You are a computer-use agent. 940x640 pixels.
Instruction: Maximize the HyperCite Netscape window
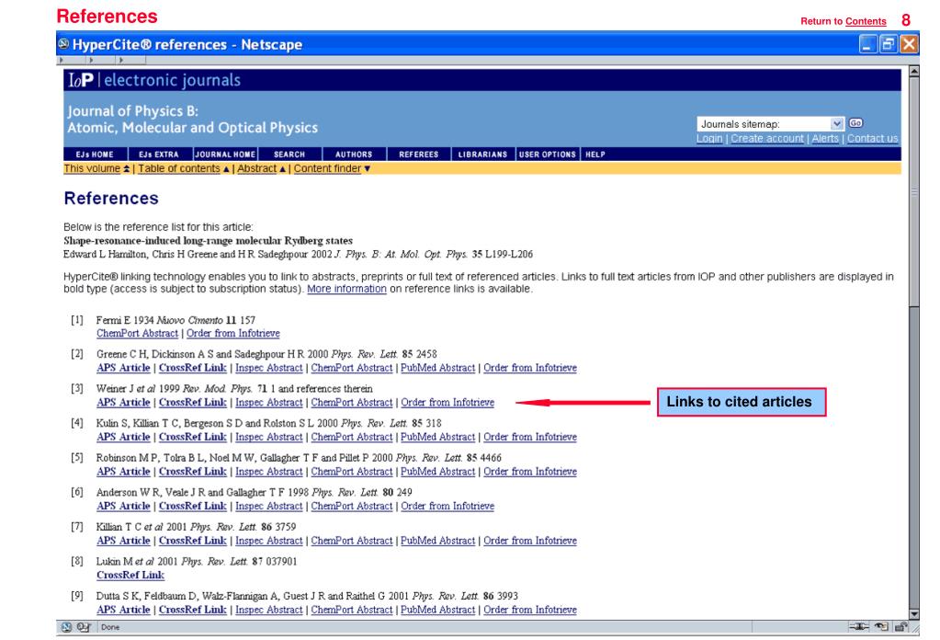[x=888, y=44]
